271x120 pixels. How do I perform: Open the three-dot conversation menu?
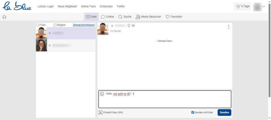(229, 27)
